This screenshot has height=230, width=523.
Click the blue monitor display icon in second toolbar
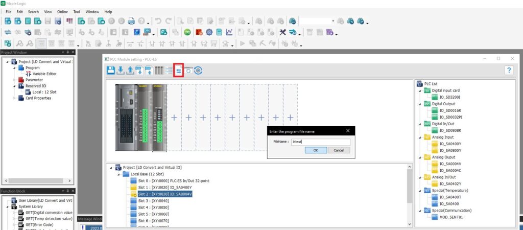(x=137, y=32)
